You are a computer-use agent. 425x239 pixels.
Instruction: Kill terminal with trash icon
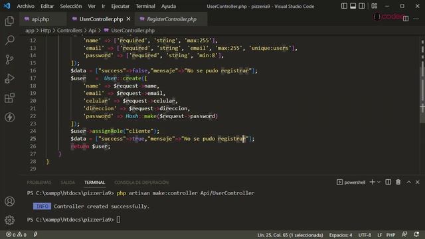pos(398,182)
